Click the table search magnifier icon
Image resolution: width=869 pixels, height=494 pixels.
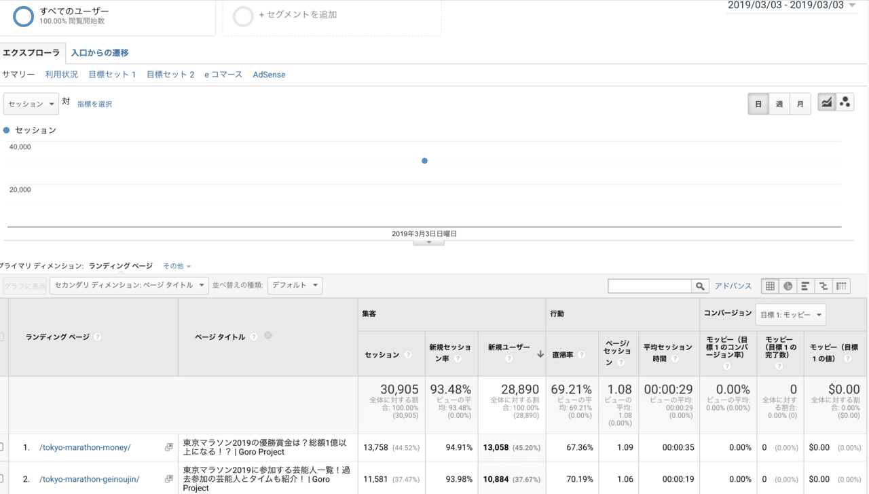(701, 286)
